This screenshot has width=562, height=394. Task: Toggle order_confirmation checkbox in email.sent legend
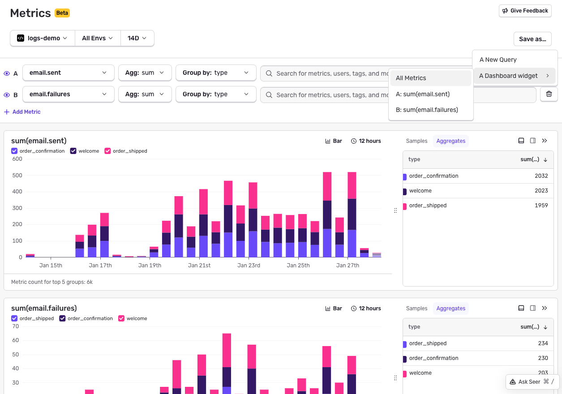coord(14,151)
